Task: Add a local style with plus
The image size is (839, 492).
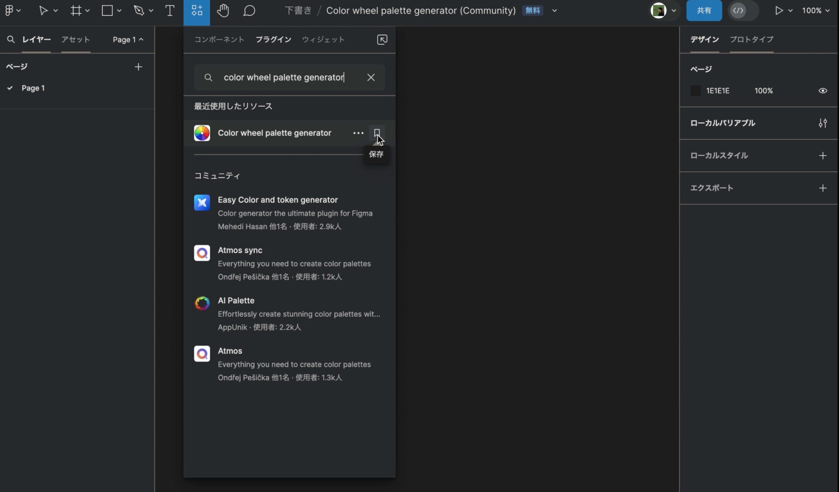Action: point(823,156)
